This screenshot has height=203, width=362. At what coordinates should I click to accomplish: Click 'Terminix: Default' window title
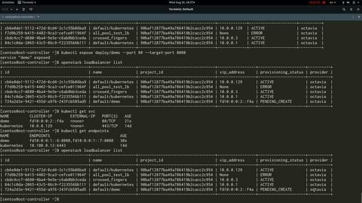point(181,10)
